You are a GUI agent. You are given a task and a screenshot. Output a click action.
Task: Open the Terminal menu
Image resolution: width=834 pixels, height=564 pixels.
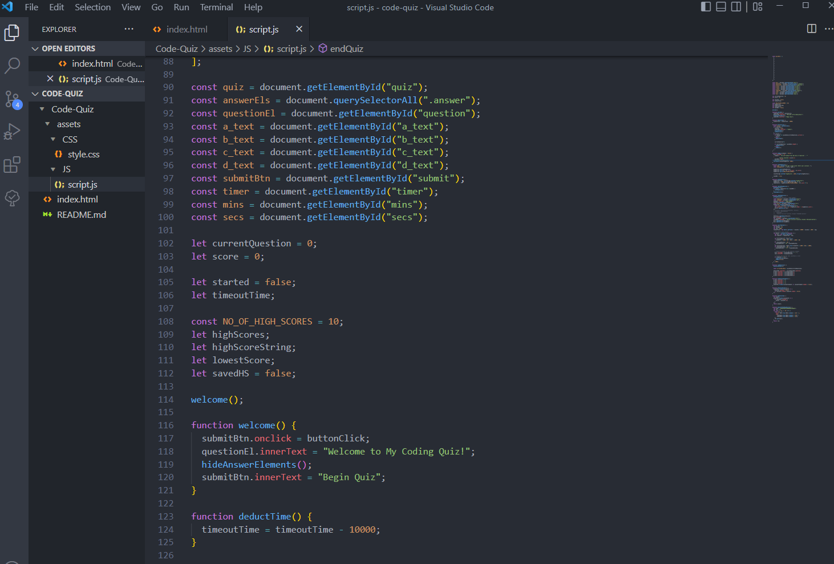[x=216, y=7]
